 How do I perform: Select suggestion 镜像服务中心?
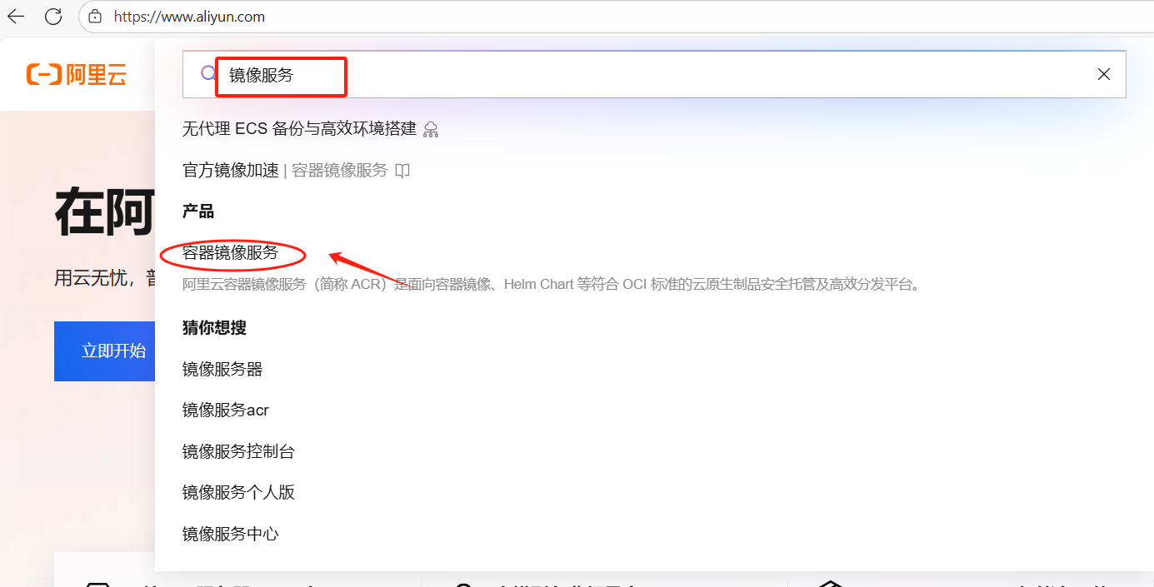coord(230,534)
